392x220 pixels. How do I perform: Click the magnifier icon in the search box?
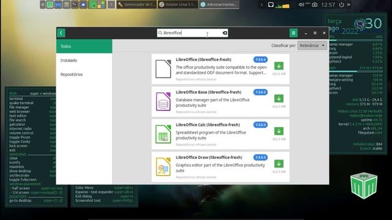[160, 33]
